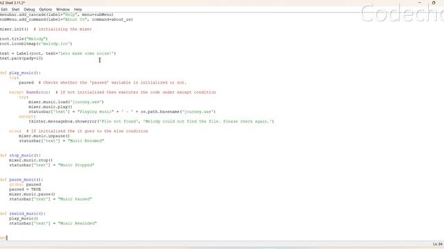Click the statusbar "Music Resumed" line

point(62,140)
